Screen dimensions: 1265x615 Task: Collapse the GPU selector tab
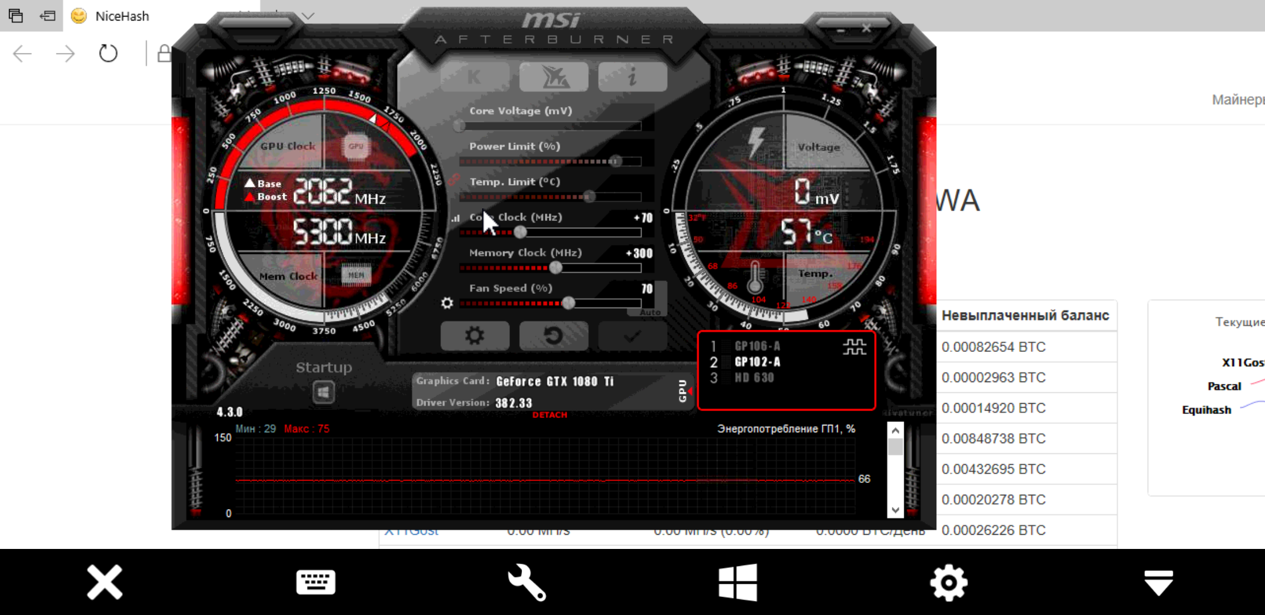[x=684, y=391]
